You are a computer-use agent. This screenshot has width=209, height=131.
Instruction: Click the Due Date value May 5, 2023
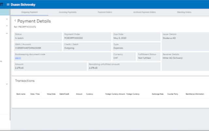(120, 38)
